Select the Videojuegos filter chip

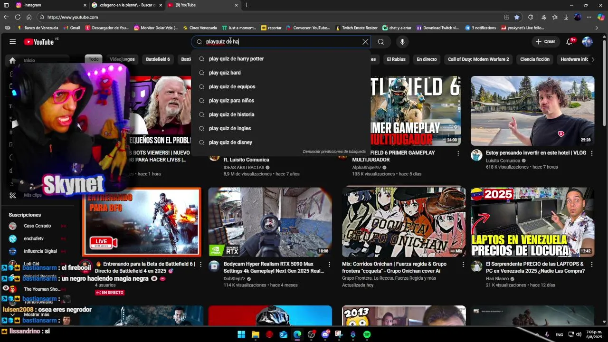pos(122,59)
